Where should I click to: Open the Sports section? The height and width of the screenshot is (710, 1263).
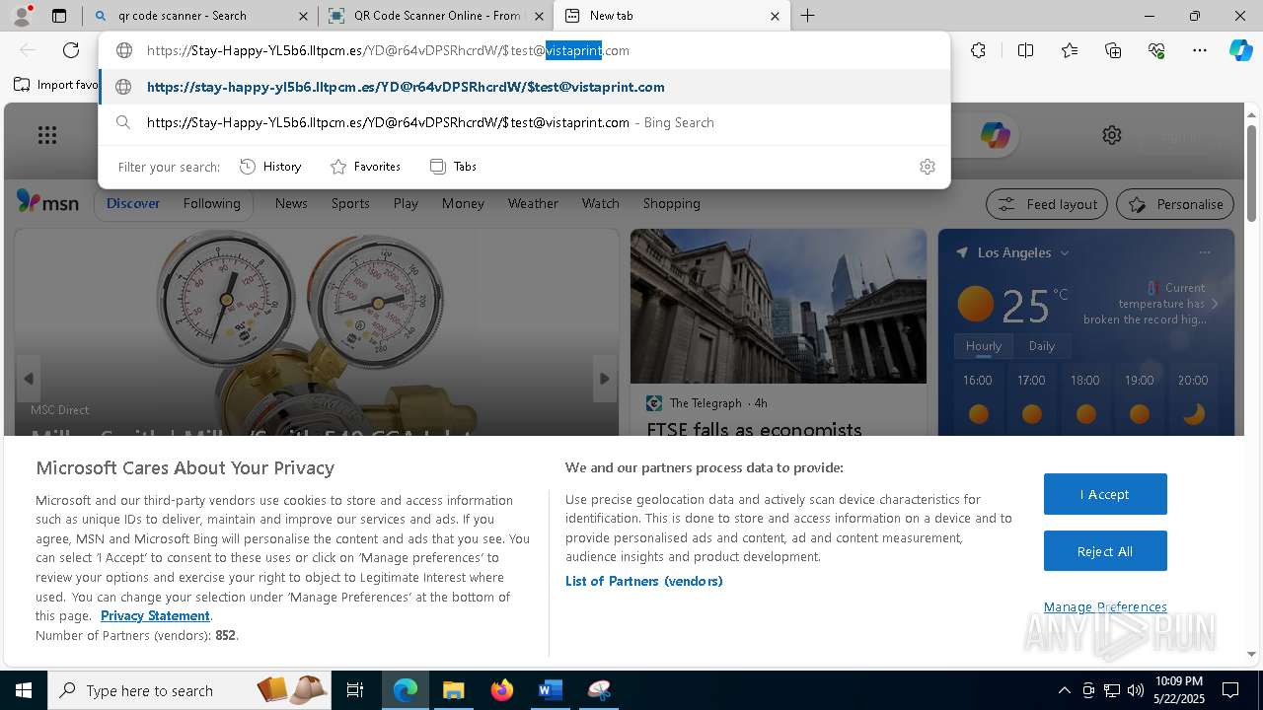[x=350, y=203]
